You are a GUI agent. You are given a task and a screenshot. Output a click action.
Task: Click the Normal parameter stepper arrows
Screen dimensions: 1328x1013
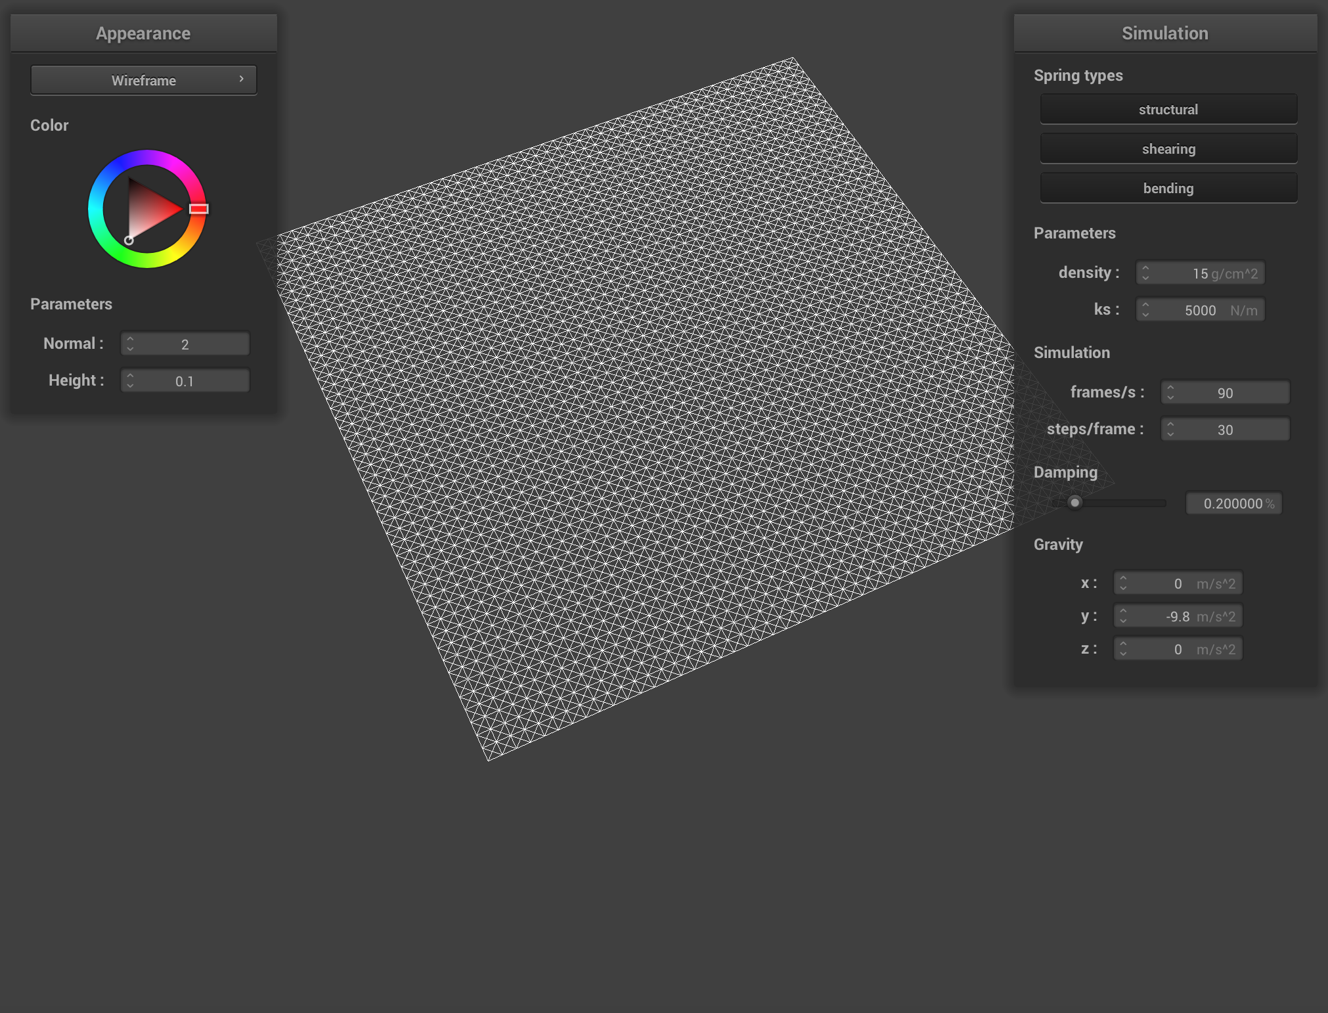click(x=130, y=344)
